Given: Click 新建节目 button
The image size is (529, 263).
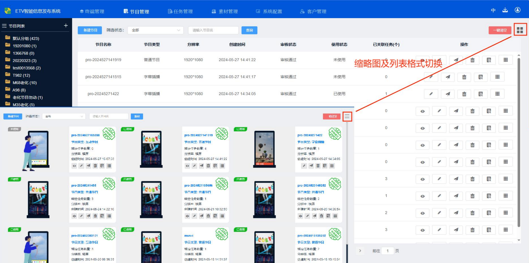Looking at the screenshot, I should 90,30.
